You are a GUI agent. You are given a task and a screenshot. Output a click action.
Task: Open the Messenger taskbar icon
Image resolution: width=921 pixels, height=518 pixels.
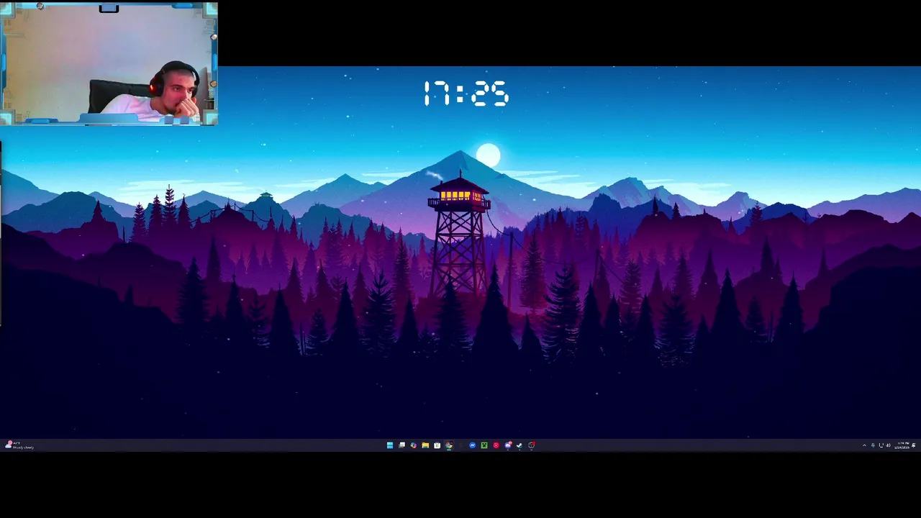point(473,445)
